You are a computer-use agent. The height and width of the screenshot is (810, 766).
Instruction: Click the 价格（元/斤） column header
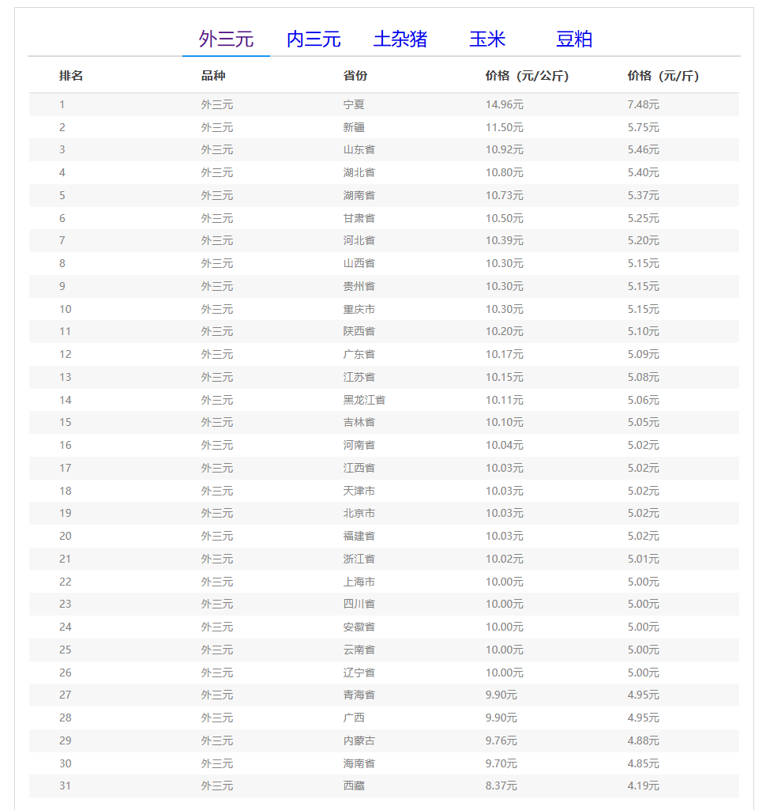(663, 76)
